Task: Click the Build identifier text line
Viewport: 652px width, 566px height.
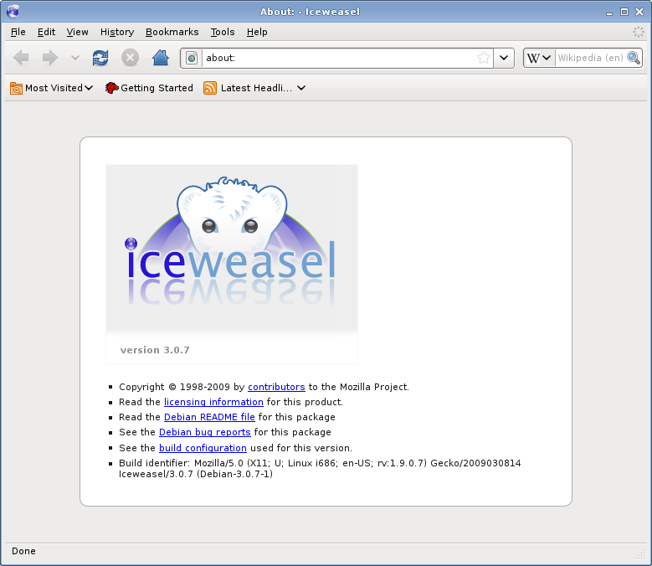Action: 320,469
